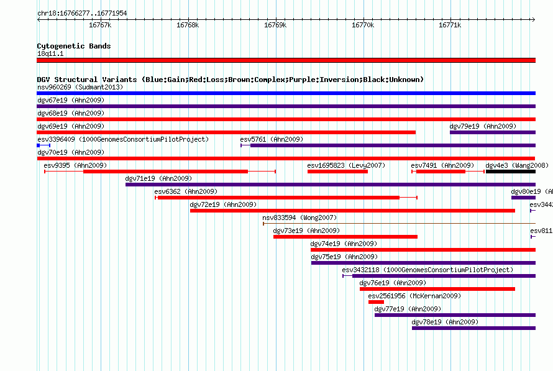This screenshot has width=553, height=371.
Task: Click the dgv74e19 (Ahn2009) label
Action: pyautogui.click(x=344, y=244)
